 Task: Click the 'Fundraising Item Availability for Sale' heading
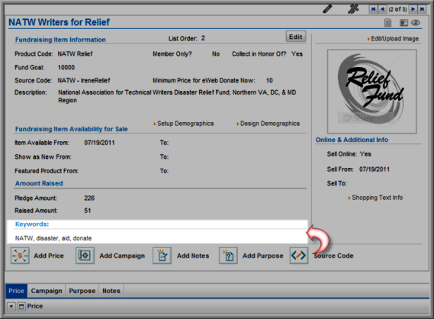click(72, 129)
